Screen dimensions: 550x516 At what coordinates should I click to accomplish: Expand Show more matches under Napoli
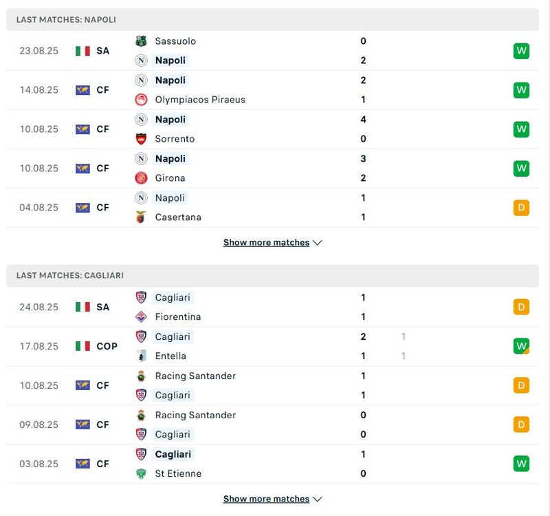tap(266, 243)
